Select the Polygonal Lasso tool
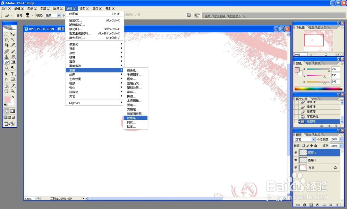 click(x=7, y=40)
